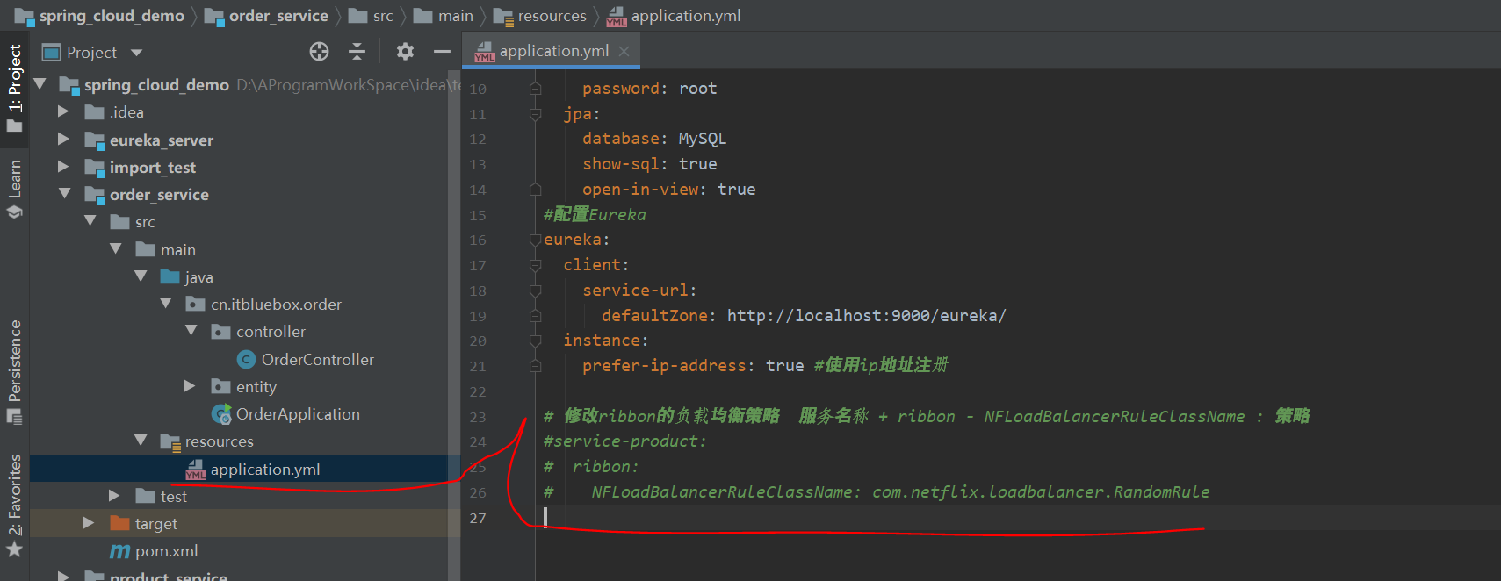Image resolution: width=1501 pixels, height=581 pixels.
Task: Collapse the java folder arrow
Action: click(141, 276)
